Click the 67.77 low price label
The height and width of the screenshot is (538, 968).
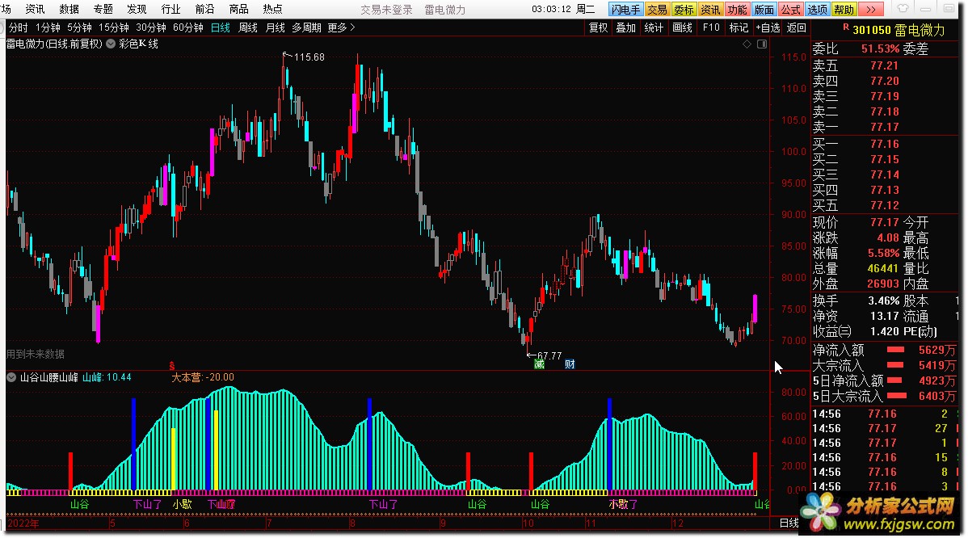pos(549,355)
